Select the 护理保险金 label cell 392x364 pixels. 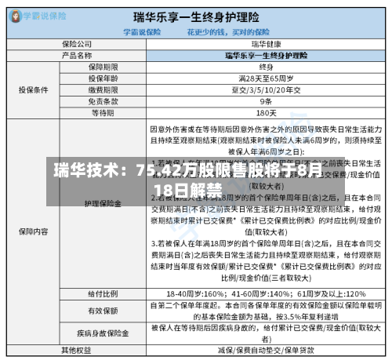(x=103, y=204)
